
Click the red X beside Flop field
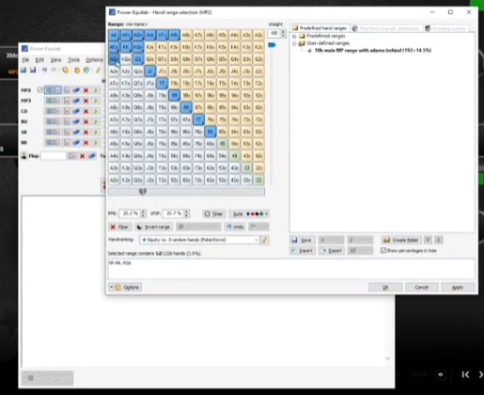point(82,156)
